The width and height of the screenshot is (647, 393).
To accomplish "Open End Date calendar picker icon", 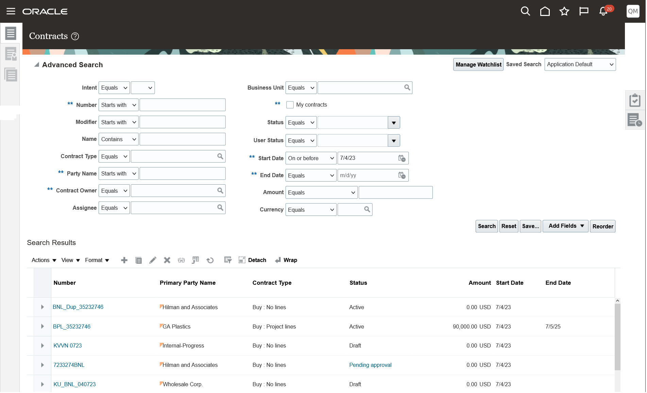I will [x=402, y=176].
